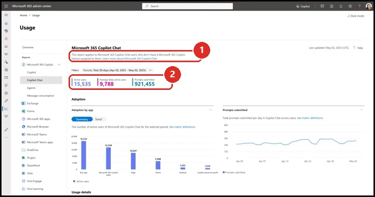Collapse the Microsoft 365 Copilot reports group

59,65
